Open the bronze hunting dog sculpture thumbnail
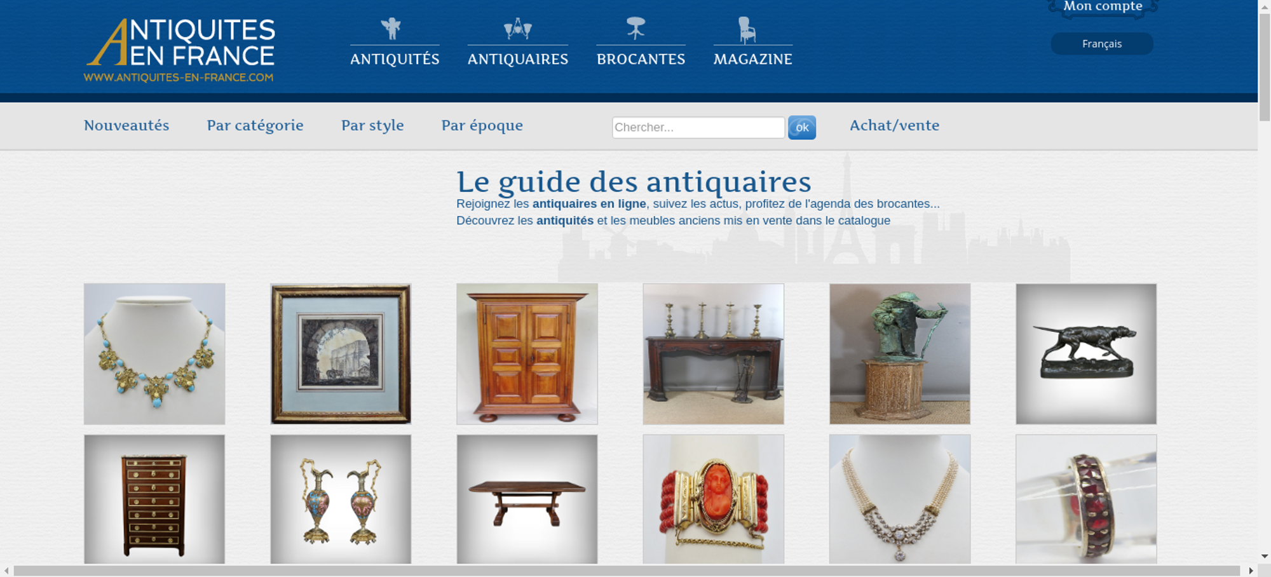Viewport: 1271px width, 577px height. [x=1086, y=354]
